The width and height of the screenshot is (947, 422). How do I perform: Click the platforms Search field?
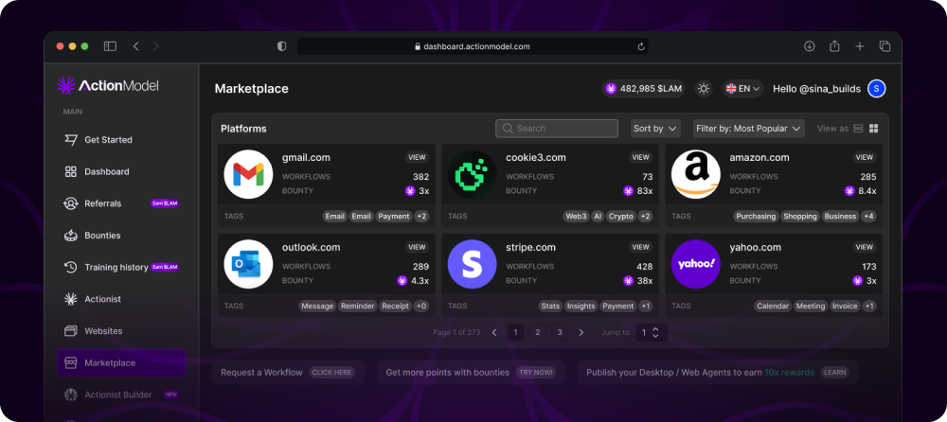tap(557, 129)
